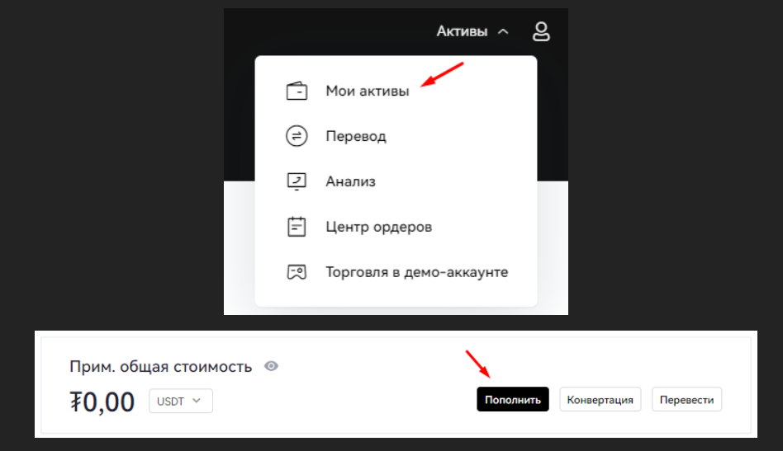The width and height of the screenshot is (783, 451).
Task: Open the USDT currency dropdown
Action: click(x=180, y=401)
